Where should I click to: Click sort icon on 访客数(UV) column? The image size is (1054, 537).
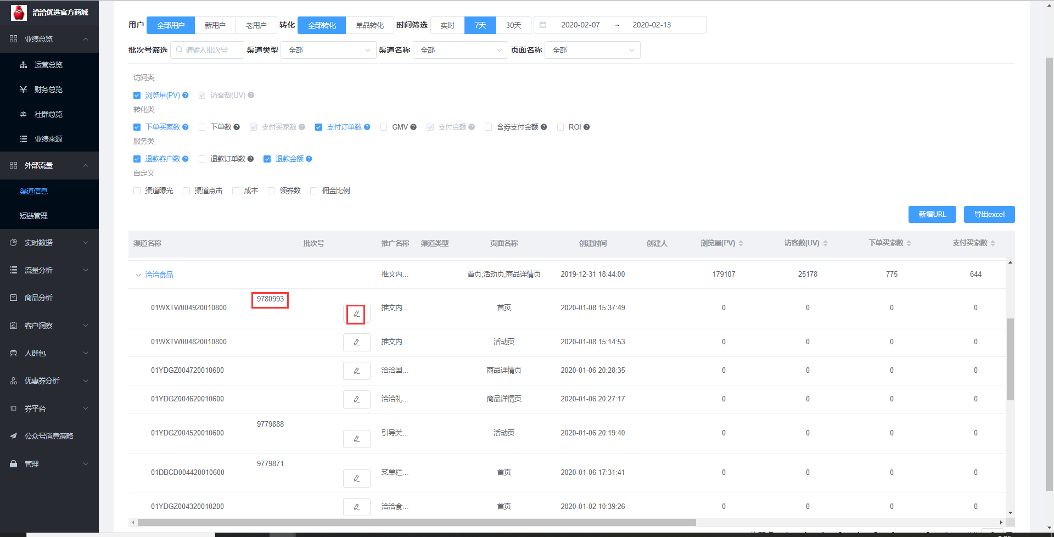[825, 243]
